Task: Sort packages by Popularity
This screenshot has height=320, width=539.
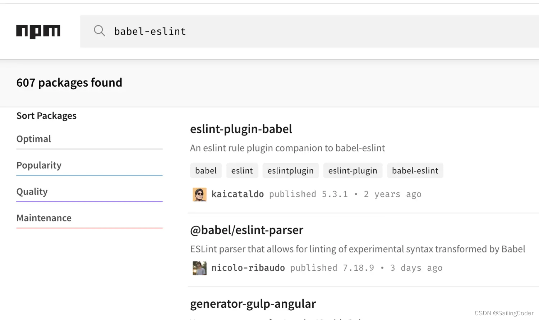Action: [39, 165]
